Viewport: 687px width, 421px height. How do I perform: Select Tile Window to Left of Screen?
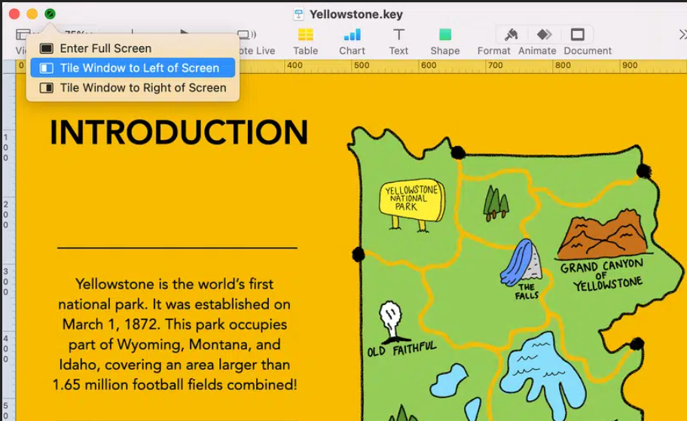[x=133, y=68]
